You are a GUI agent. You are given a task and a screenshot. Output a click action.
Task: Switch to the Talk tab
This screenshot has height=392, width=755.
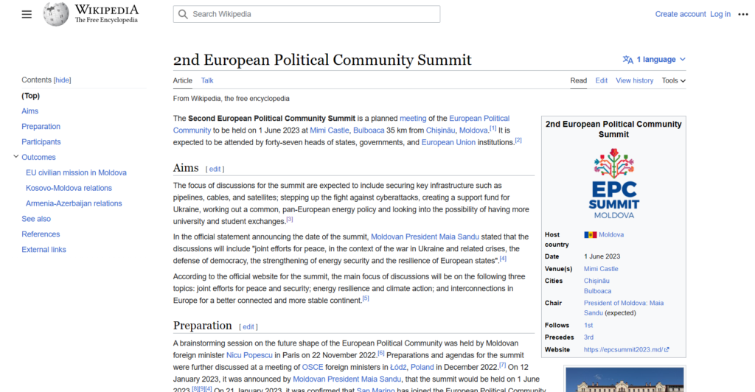[207, 81]
